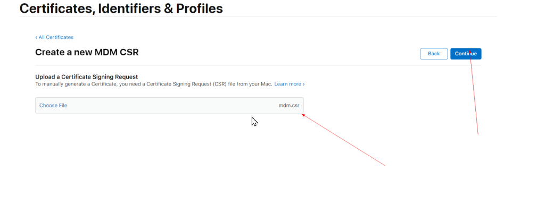Click the tail of the long diagonal red arrow
The image size is (545, 213).
384,165
